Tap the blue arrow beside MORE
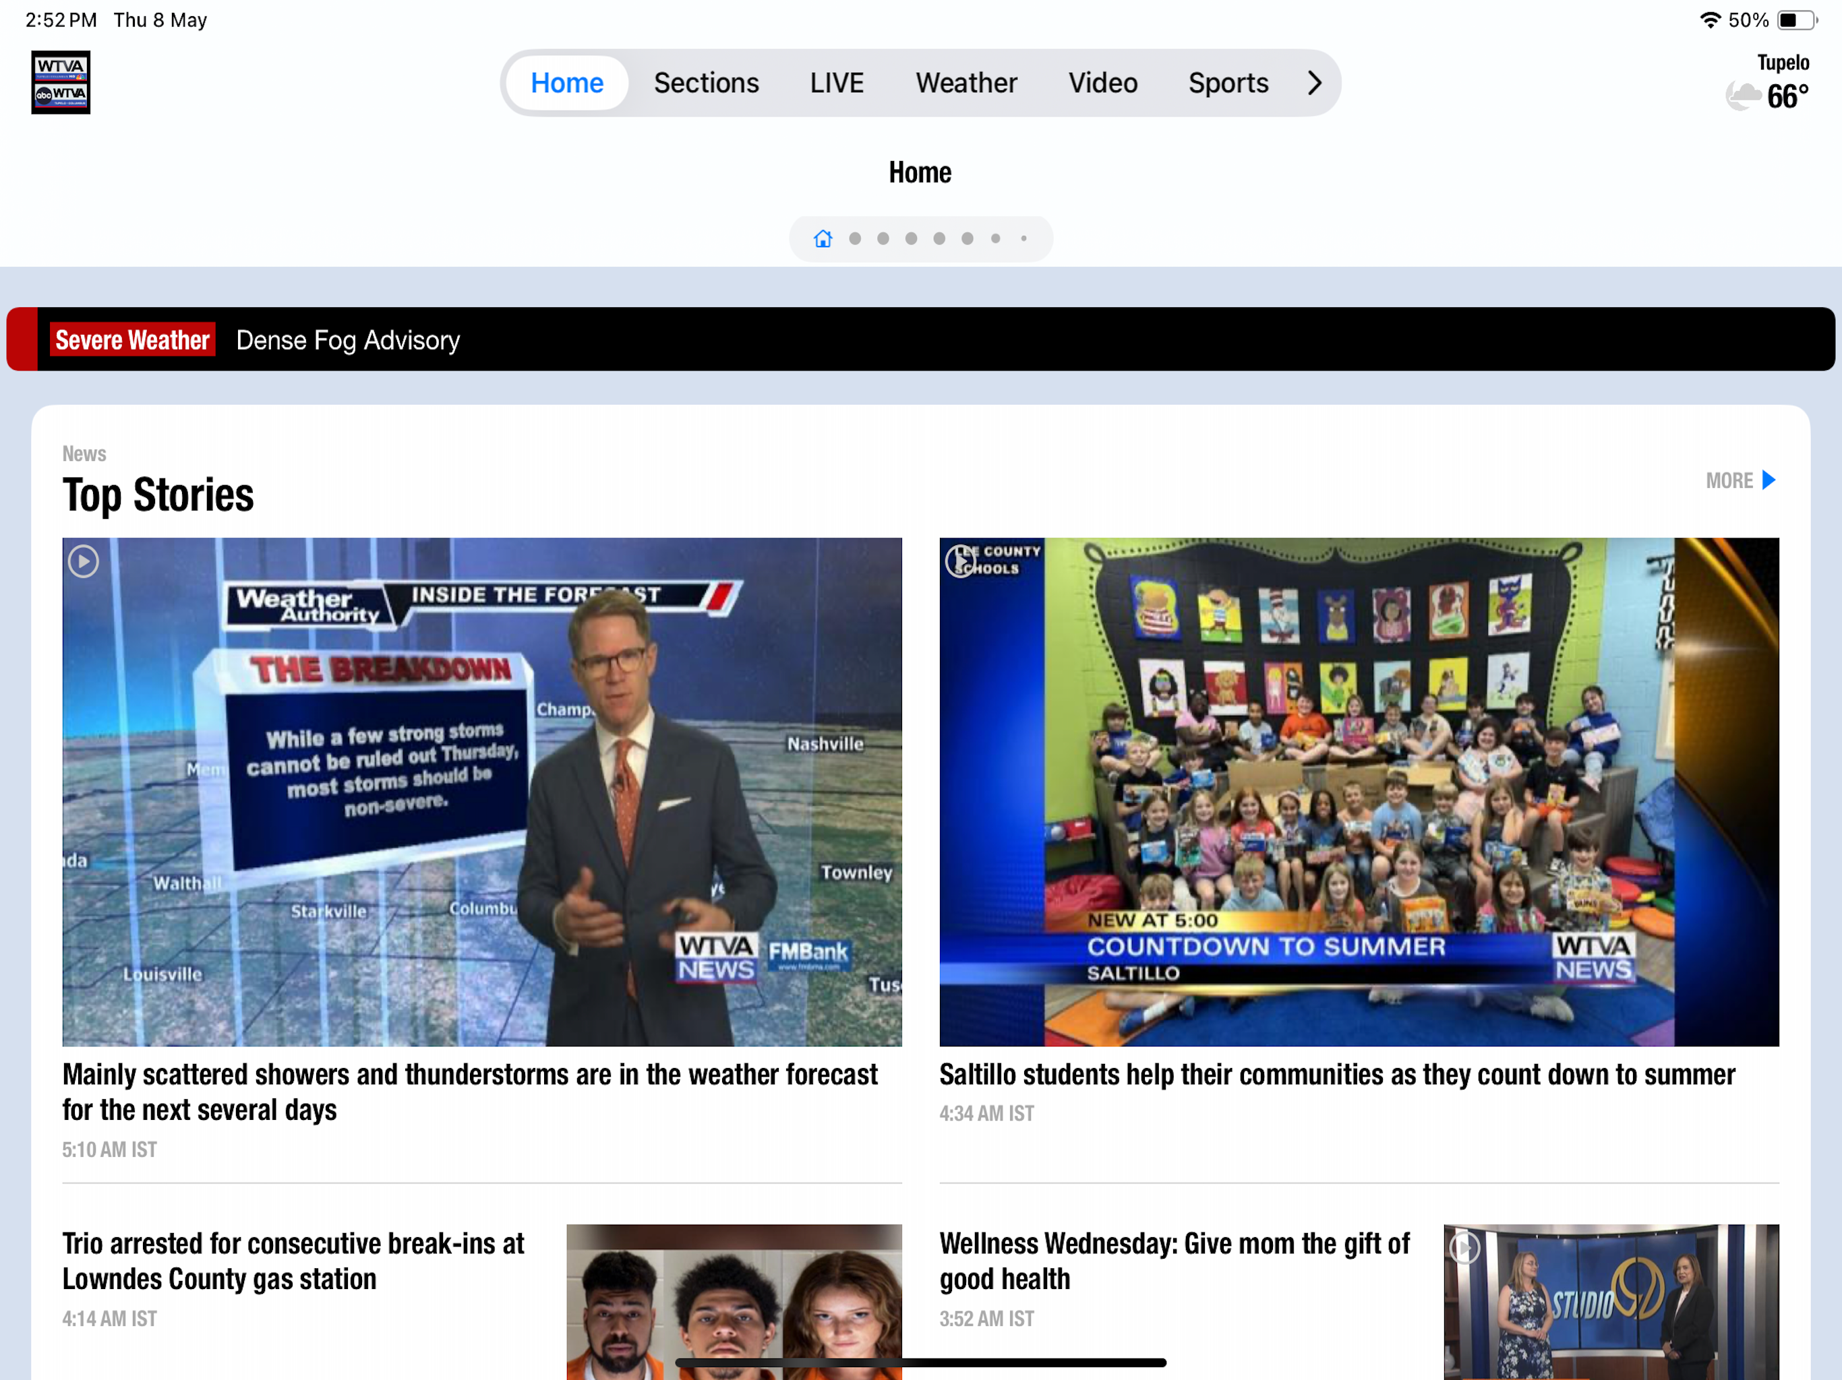This screenshot has height=1380, width=1842. [x=1769, y=480]
